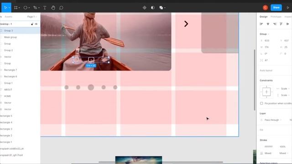Click the stroke opacity 100% field
This screenshot has width=292, height=164.
coord(282,147)
